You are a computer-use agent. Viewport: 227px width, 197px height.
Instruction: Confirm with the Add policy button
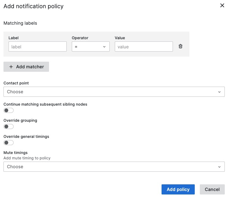click(178, 189)
